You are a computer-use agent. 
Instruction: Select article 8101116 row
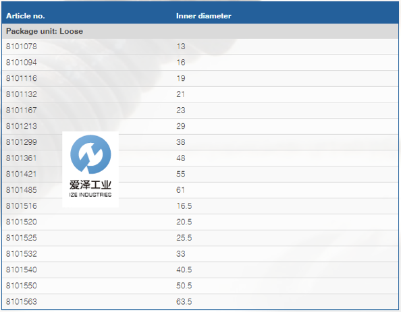(200, 78)
